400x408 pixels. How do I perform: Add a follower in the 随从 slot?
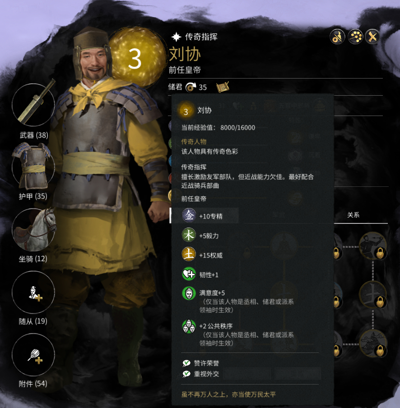pyautogui.click(x=33, y=292)
